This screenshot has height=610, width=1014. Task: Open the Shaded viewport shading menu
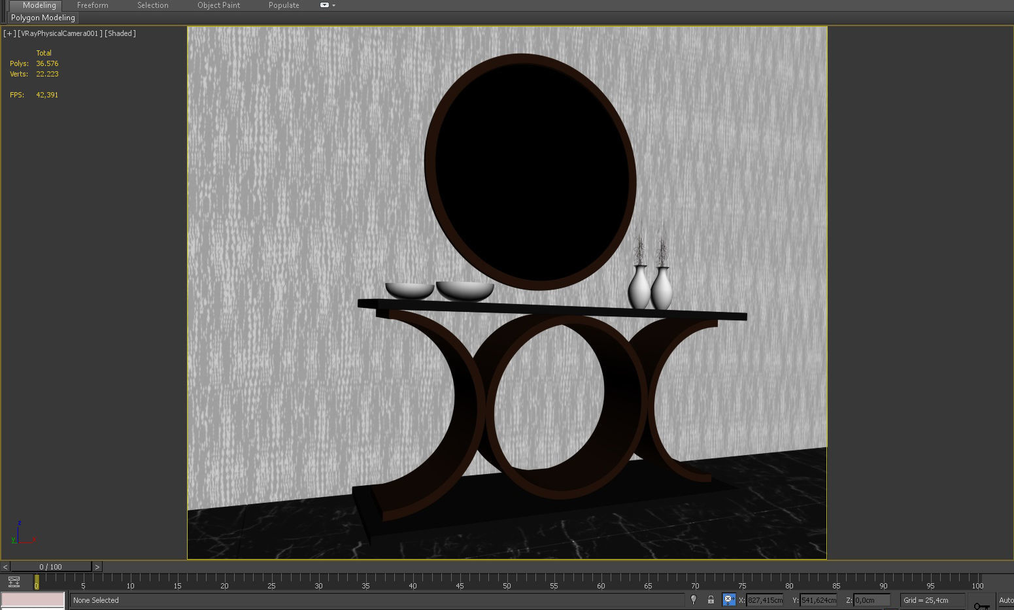tap(120, 33)
